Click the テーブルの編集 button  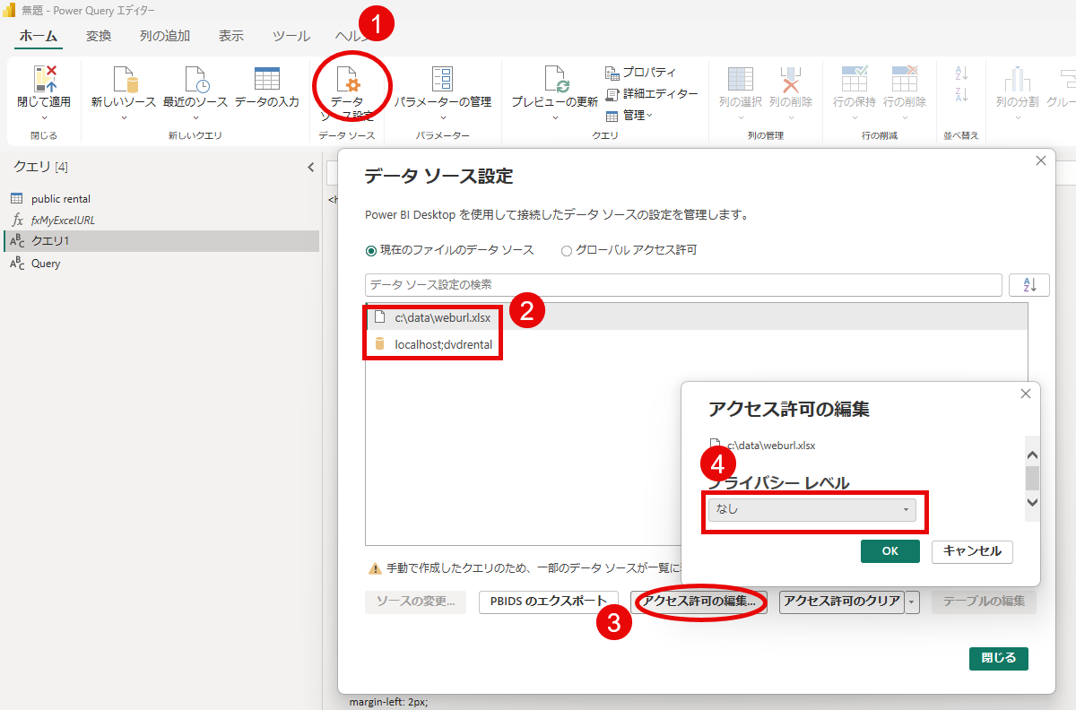[x=984, y=602]
